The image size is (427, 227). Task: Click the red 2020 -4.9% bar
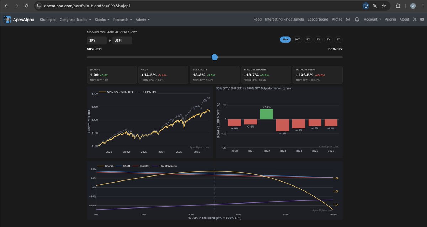pyautogui.click(x=234, y=123)
